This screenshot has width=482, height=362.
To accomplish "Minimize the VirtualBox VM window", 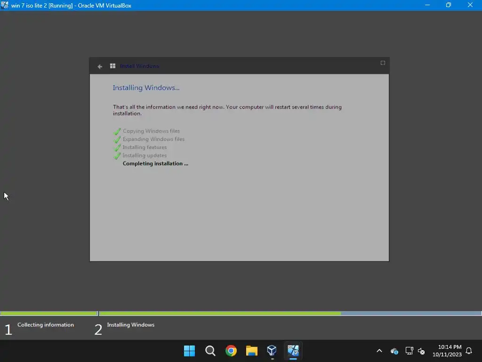I will coord(427,5).
